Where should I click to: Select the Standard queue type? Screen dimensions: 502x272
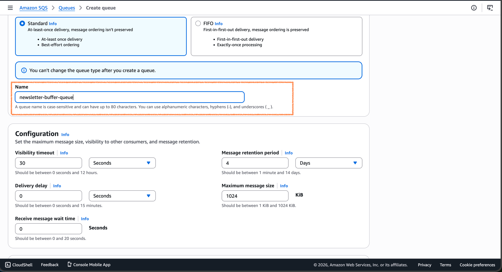click(x=22, y=23)
